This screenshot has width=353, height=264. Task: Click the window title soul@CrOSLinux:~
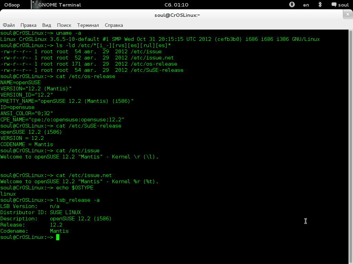[177, 15]
